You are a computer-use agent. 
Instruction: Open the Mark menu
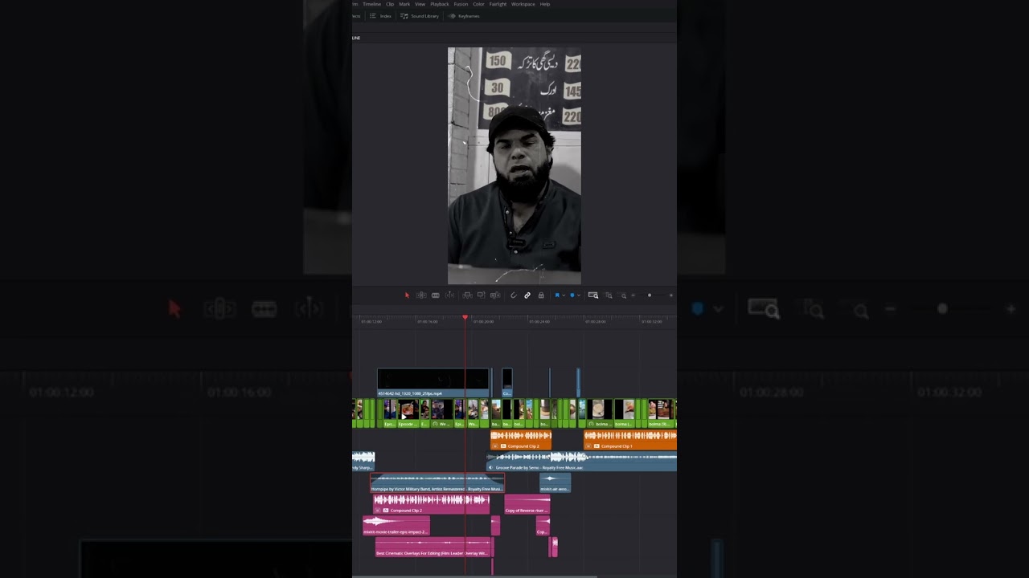tap(404, 4)
